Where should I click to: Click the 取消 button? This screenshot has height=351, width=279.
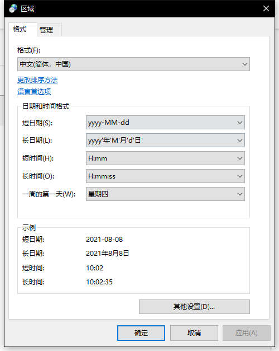click(194, 333)
